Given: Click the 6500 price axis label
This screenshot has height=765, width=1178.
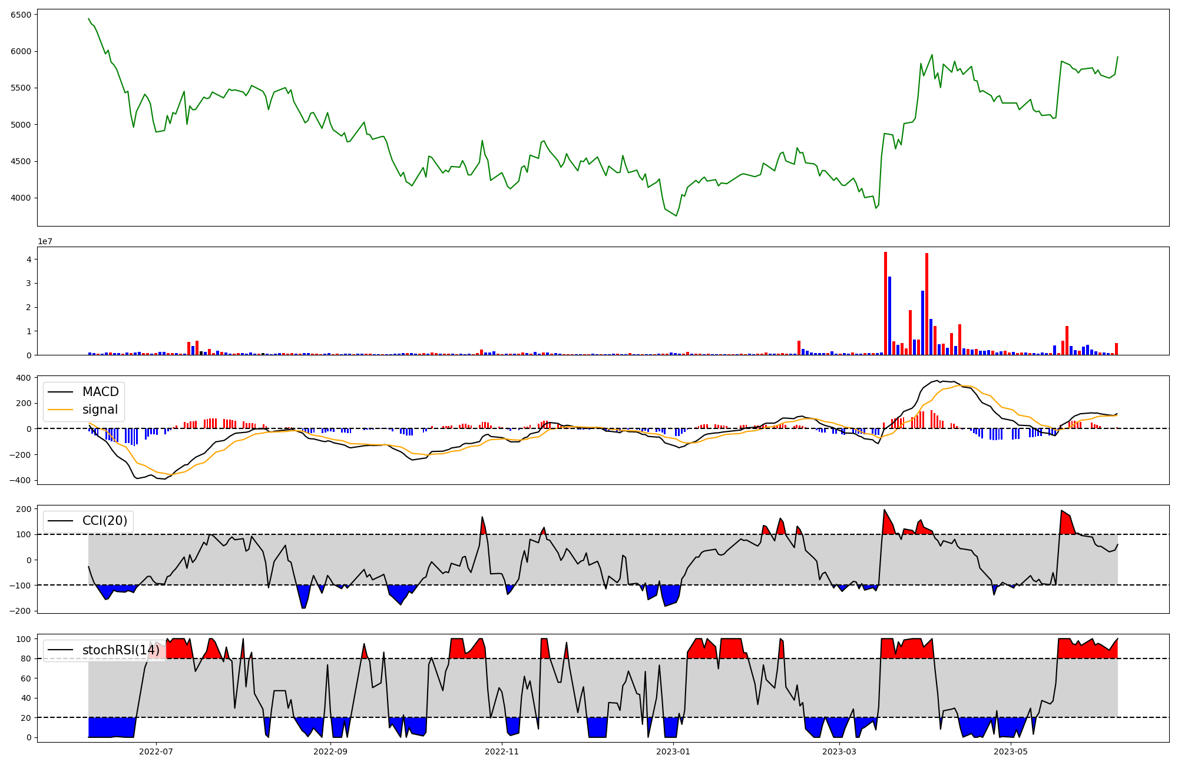Looking at the screenshot, I should point(21,15).
